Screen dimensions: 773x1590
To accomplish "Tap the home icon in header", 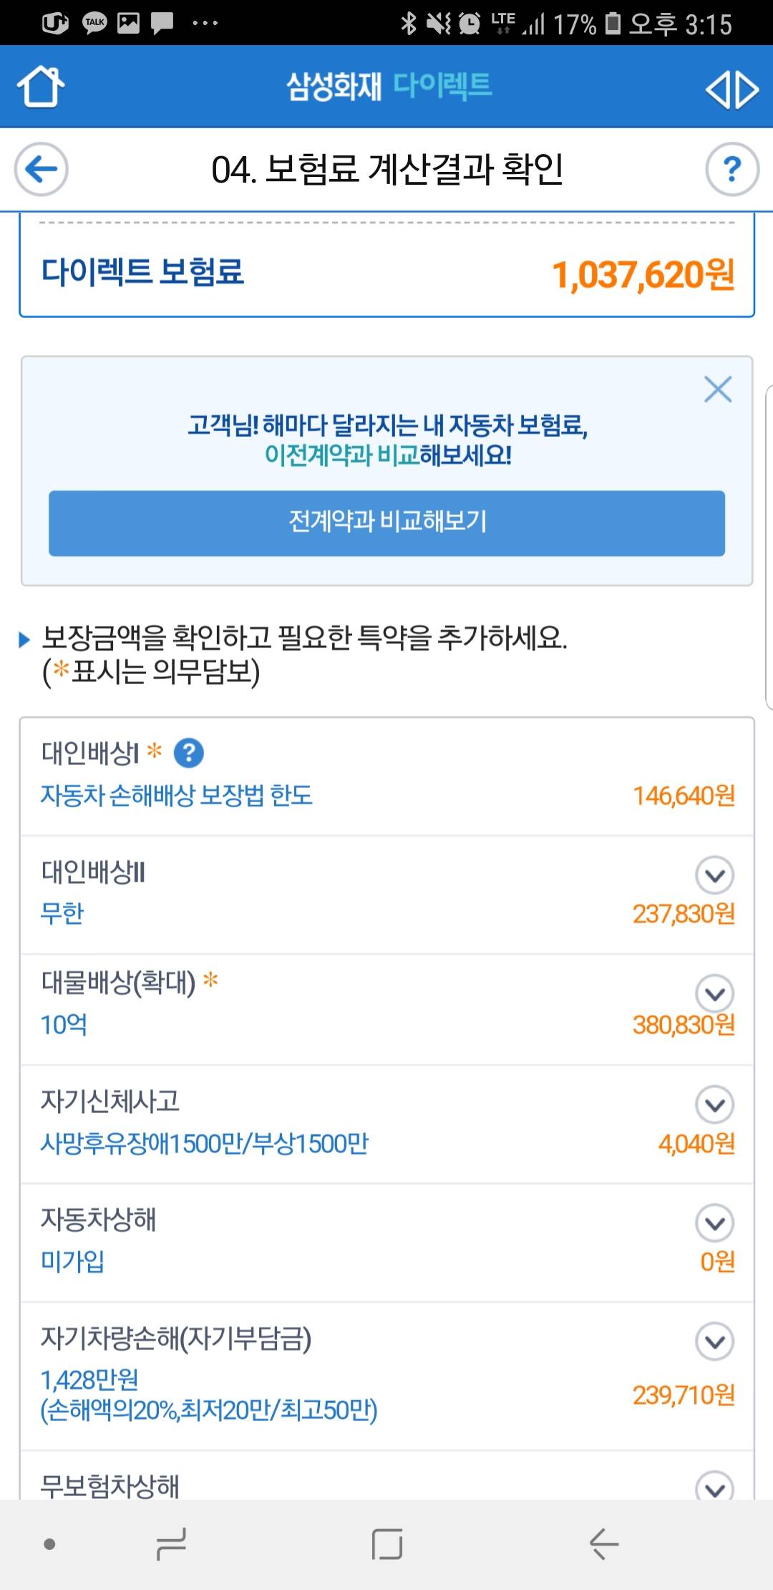I will pos(41,87).
